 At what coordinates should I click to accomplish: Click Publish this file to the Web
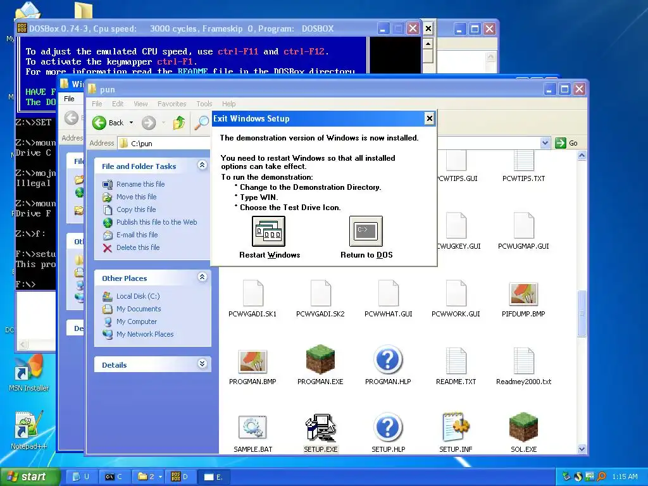click(x=157, y=222)
